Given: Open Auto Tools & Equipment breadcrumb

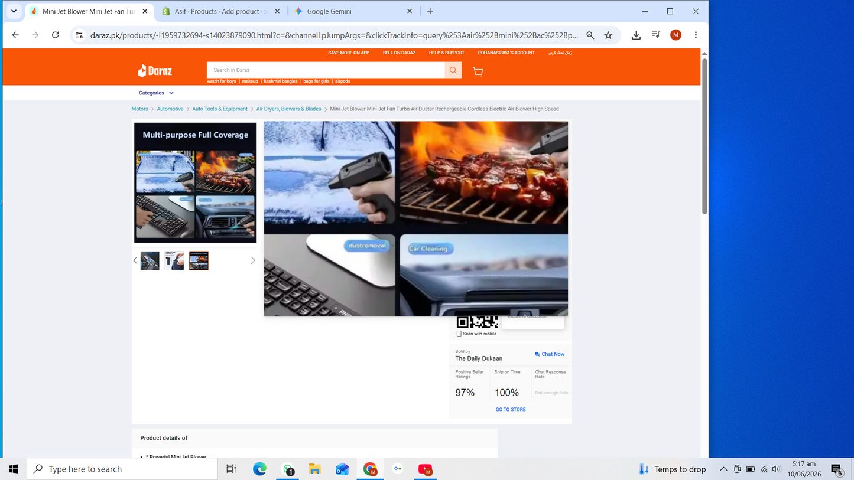Looking at the screenshot, I should coord(220,109).
